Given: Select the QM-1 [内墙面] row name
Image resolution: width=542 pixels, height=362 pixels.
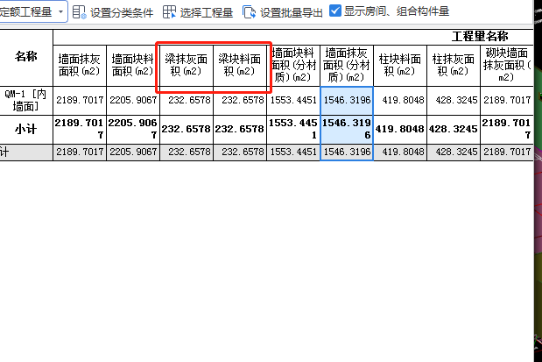Looking at the screenshot, I should click(x=26, y=101).
